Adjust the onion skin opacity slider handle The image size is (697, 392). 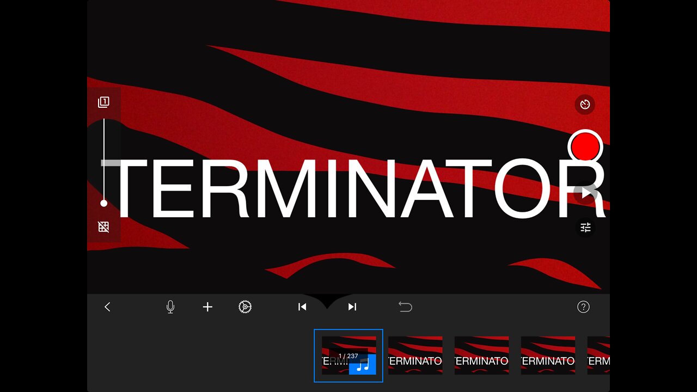tap(103, 203)
